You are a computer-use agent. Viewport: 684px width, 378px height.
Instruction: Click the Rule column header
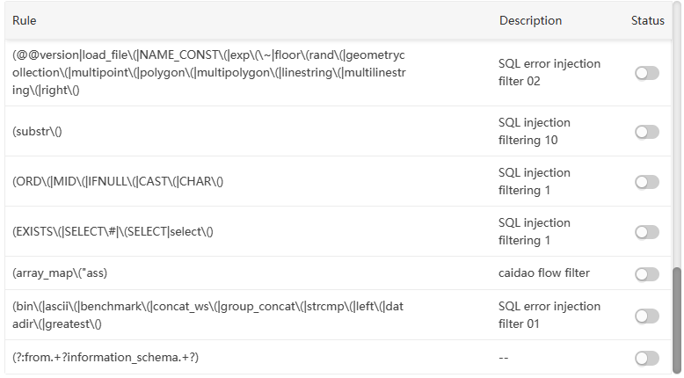[25, 20]
